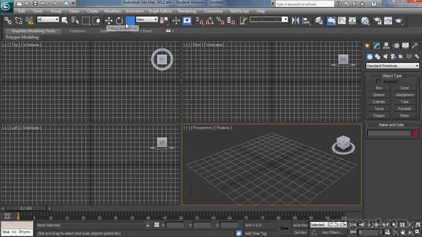Open the Named Selection Sets dropdown
Viewport: 422px width, 237px height.
pyautogui.click(x=268, y=19)
